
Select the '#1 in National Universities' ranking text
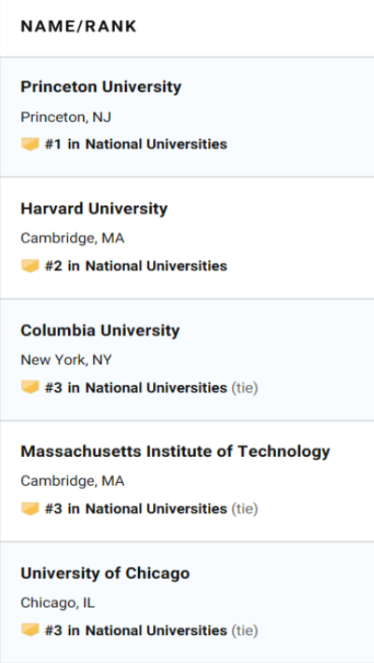[136, 145]
